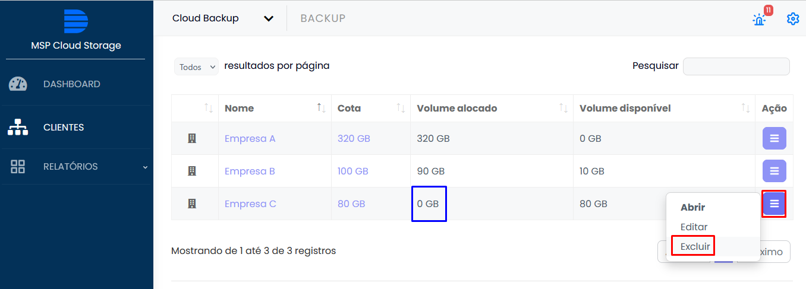Viewport: 806px width, 289px height.
Task: Open action menu for Empresa A
Action: [774, 138]
